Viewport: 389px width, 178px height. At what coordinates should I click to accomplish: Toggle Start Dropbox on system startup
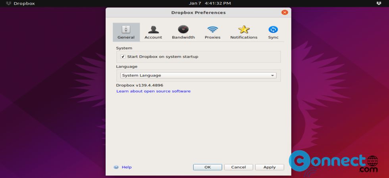point(123,57)
